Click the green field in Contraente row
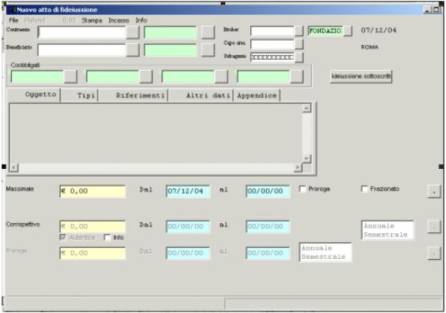Image resolution: width=446 pixels, height=313 pixels. click(x=170, y=32)
